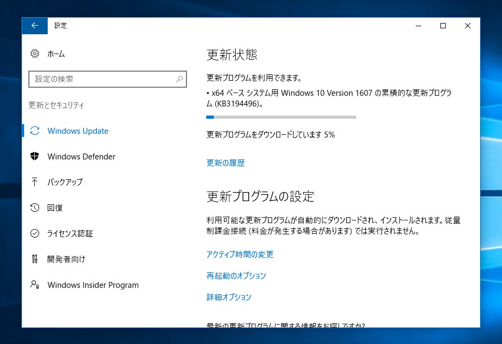Click the download status text showing 5%
Screen dimensions: 502x344
(271, 135)
